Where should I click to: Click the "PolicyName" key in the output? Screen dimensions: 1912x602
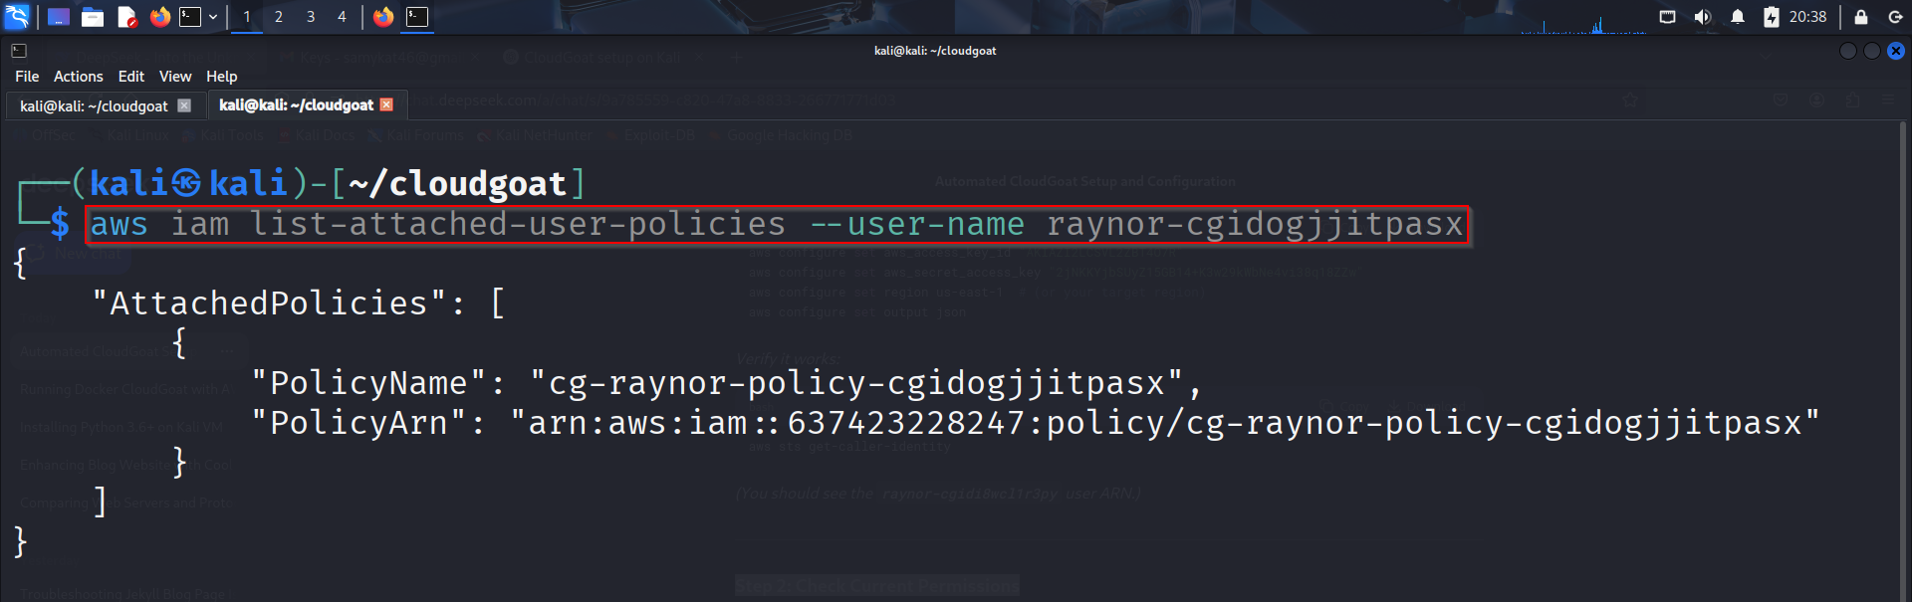point(368,383)
